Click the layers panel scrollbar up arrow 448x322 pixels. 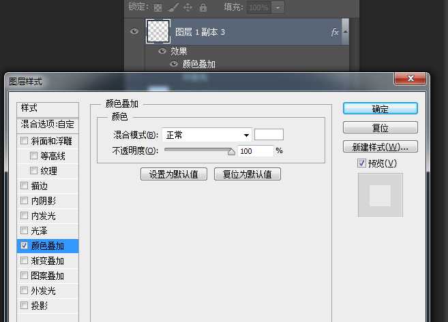(346, 31)
